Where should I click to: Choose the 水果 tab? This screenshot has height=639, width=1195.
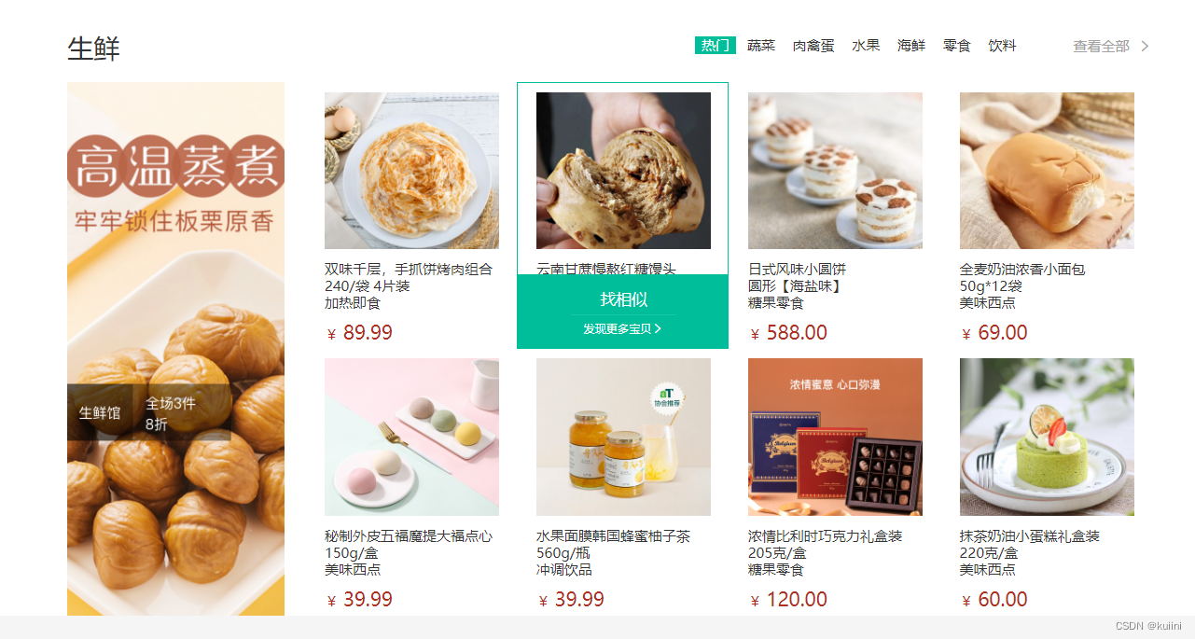point(866,46)
